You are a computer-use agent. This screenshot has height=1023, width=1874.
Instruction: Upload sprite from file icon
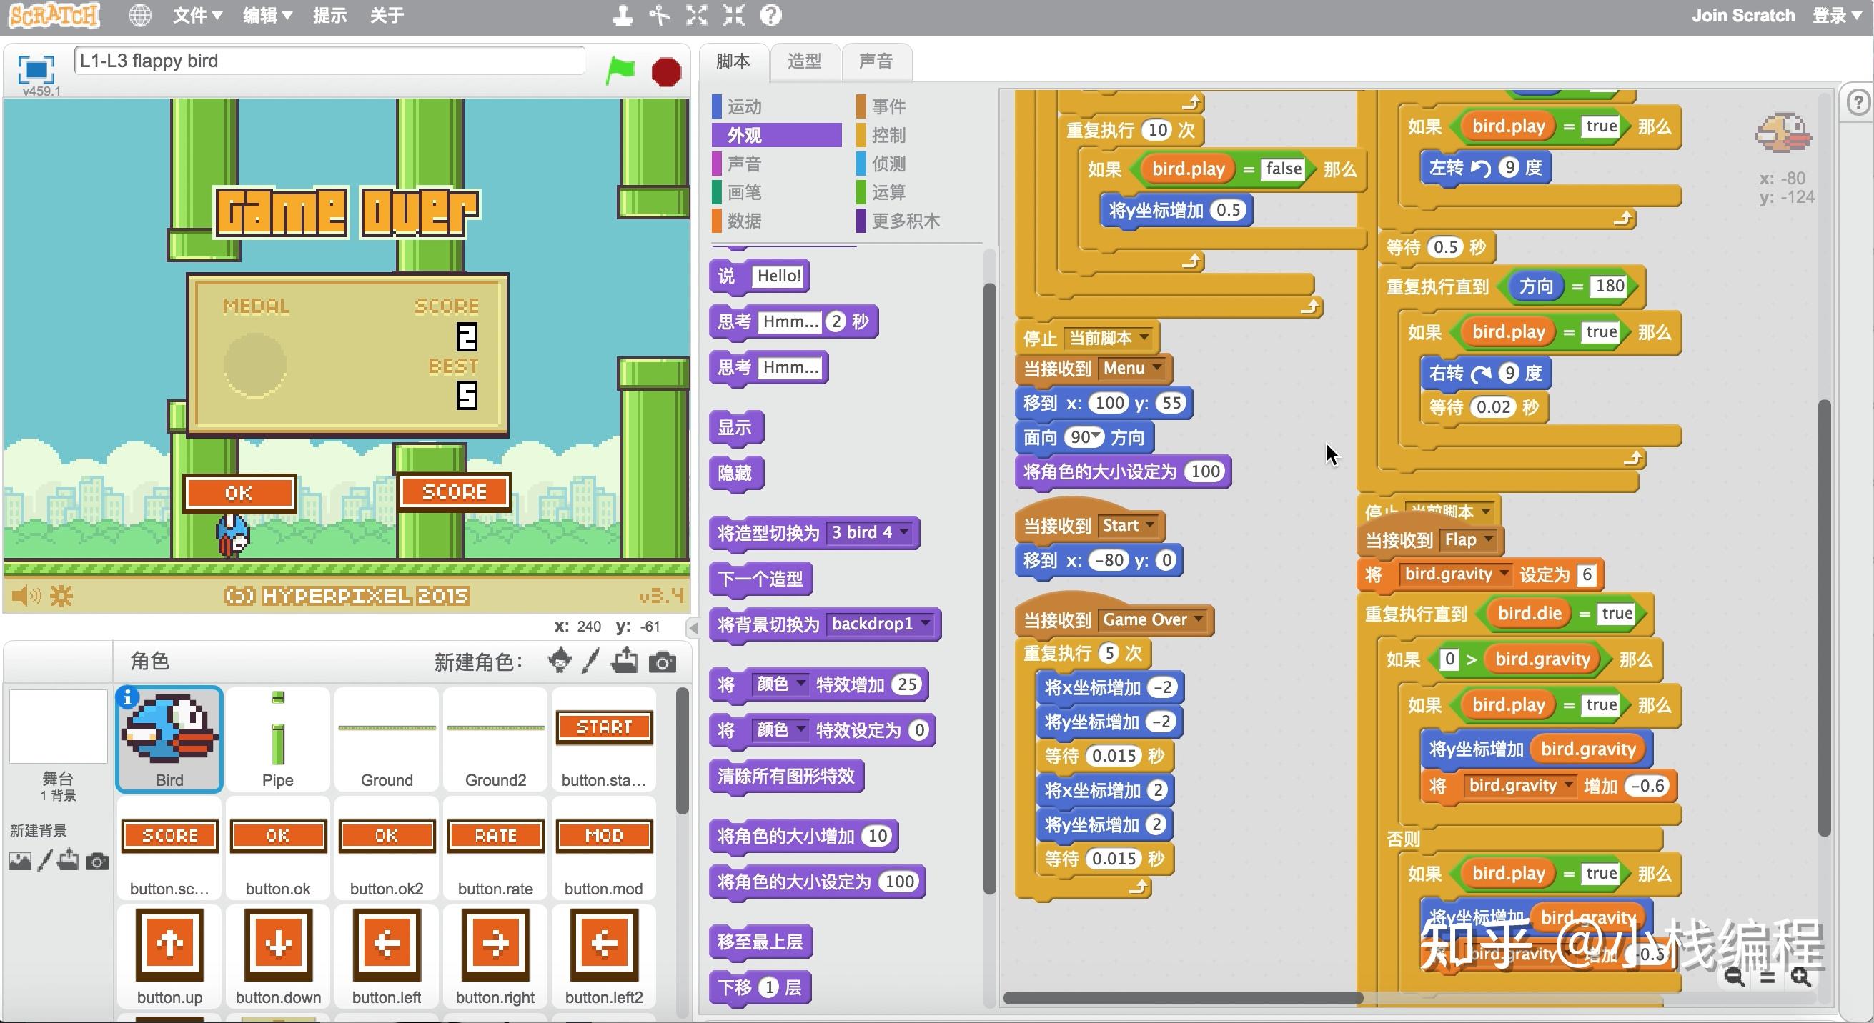(625, 661)
